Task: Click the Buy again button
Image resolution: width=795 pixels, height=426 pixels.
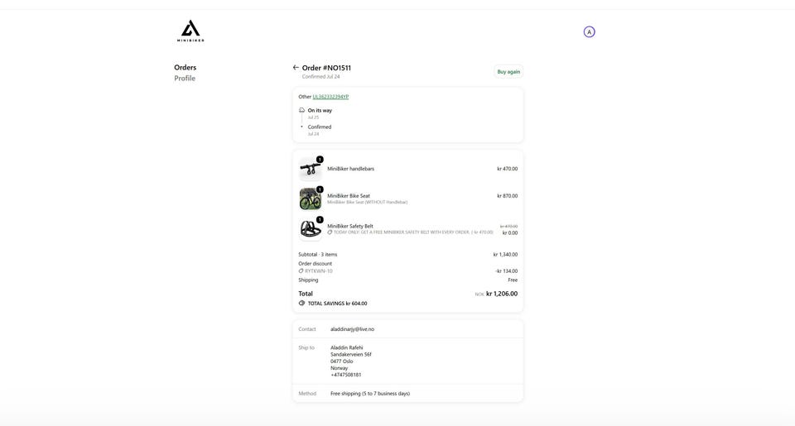Action: click(508, 72)
